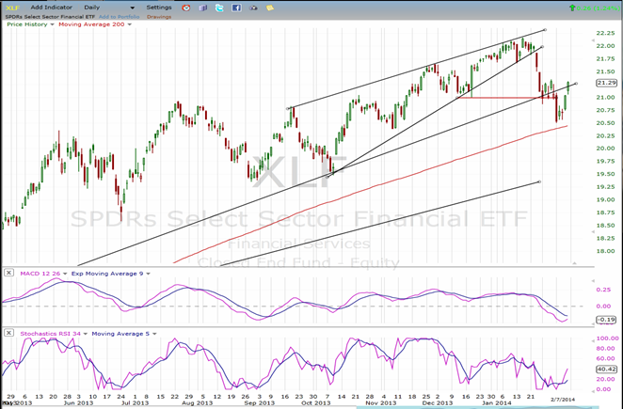Click the Aug 2013 month label
623x409 pixels.
[198, 403]
